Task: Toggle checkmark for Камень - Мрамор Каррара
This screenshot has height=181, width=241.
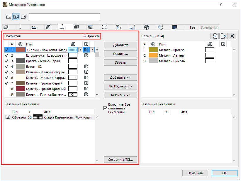Action: 7,77
